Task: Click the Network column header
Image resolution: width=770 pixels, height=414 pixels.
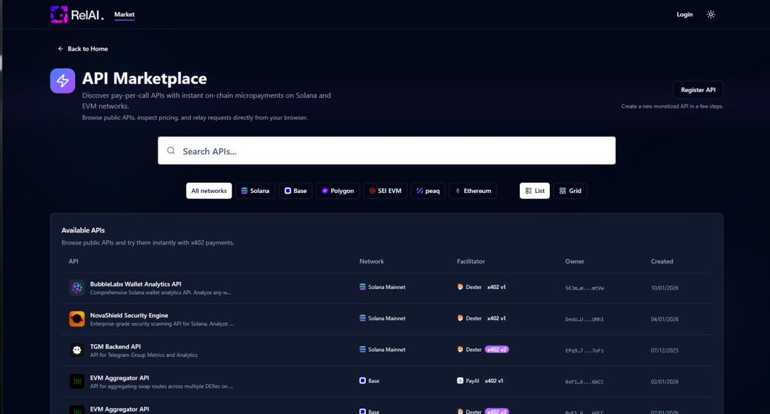Action: [x=372, y=261]
